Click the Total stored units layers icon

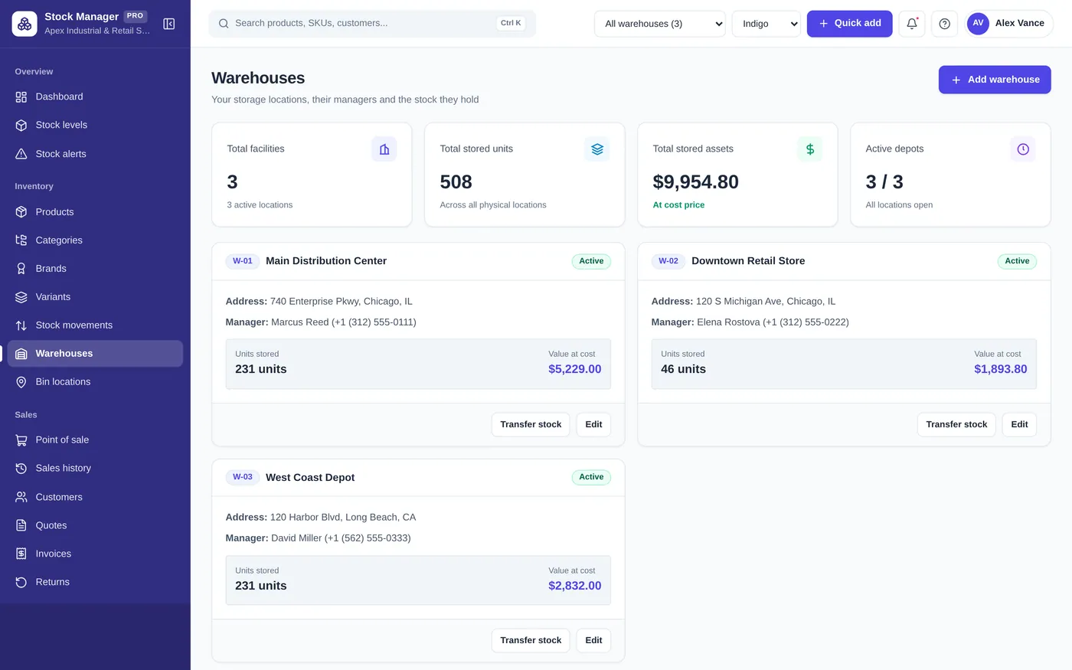coord(597,149)
